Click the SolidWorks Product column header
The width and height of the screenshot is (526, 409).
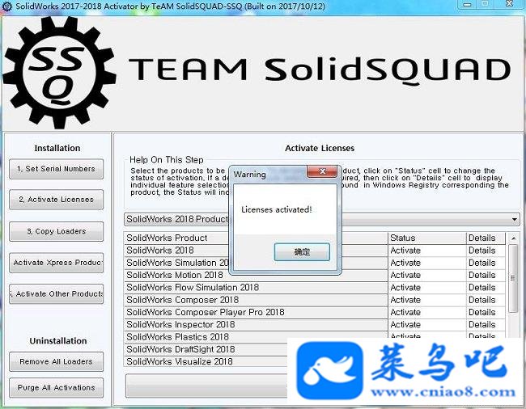256,238
